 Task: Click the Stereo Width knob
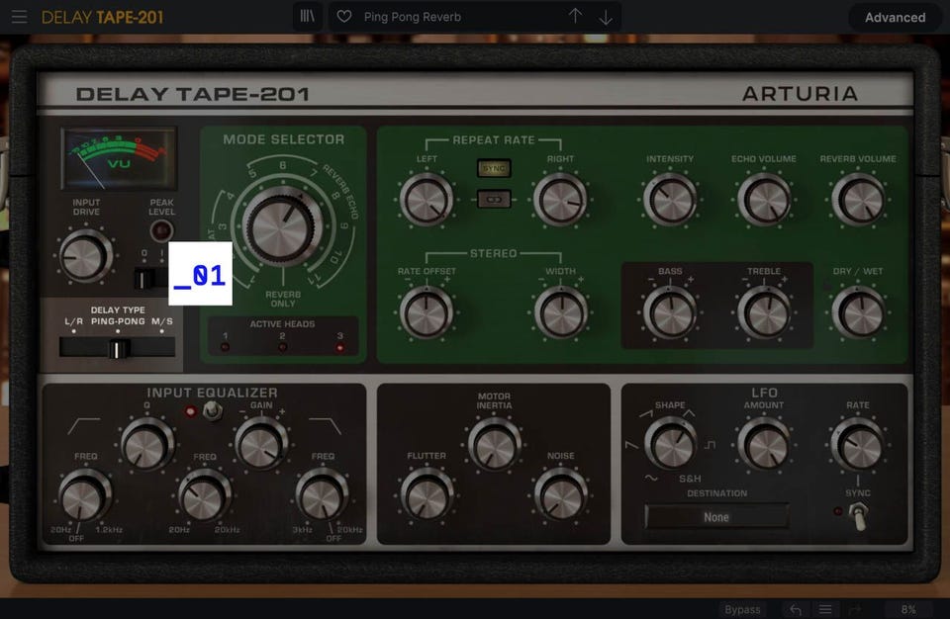[560, 312]
